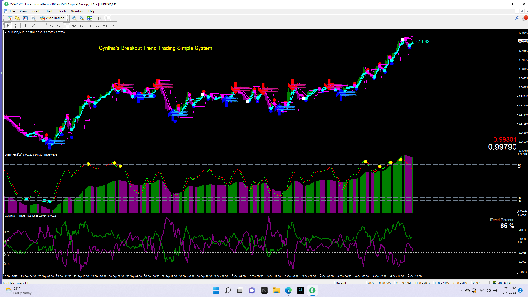Switch chart to M30 timeframe

[74, 26]
